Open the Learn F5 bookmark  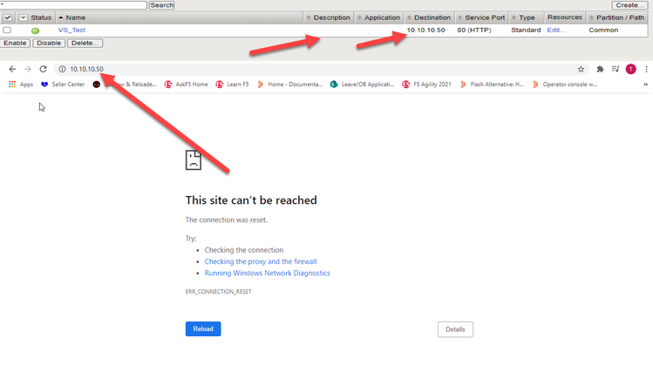point(233,84)
